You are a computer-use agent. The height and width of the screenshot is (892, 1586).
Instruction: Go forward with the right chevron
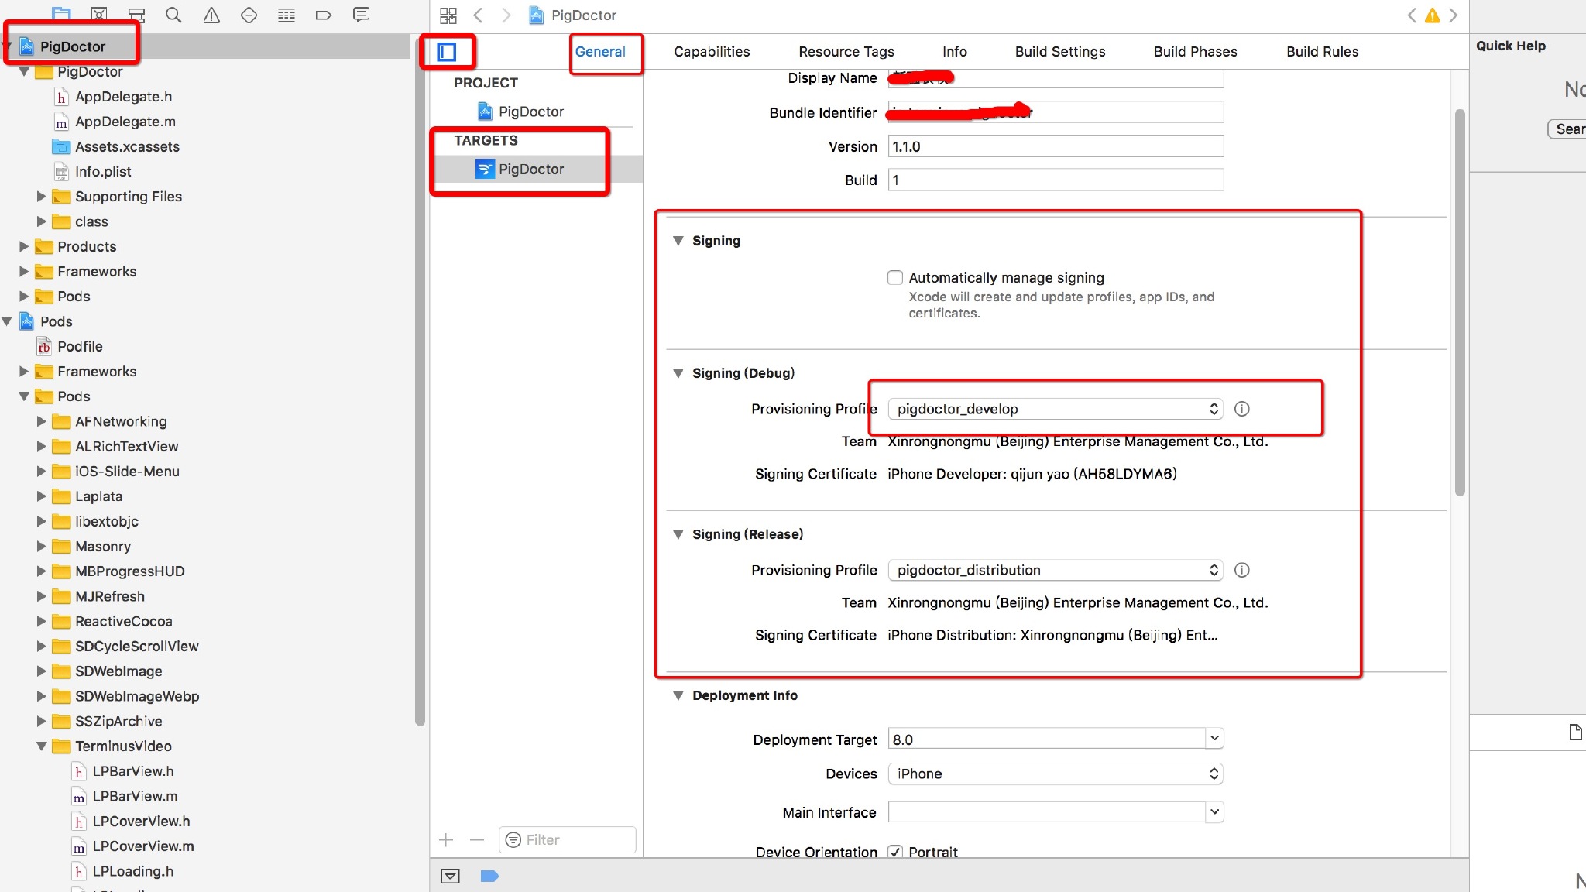[506, 15]
